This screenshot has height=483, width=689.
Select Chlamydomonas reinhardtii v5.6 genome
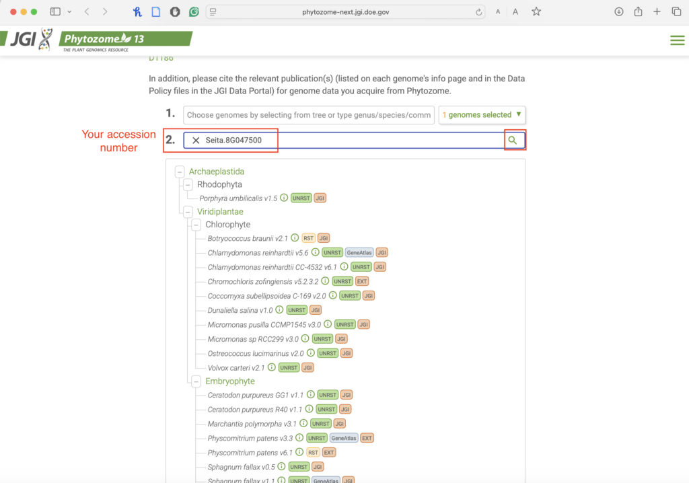pyautogui.click(x=258, y=252)
